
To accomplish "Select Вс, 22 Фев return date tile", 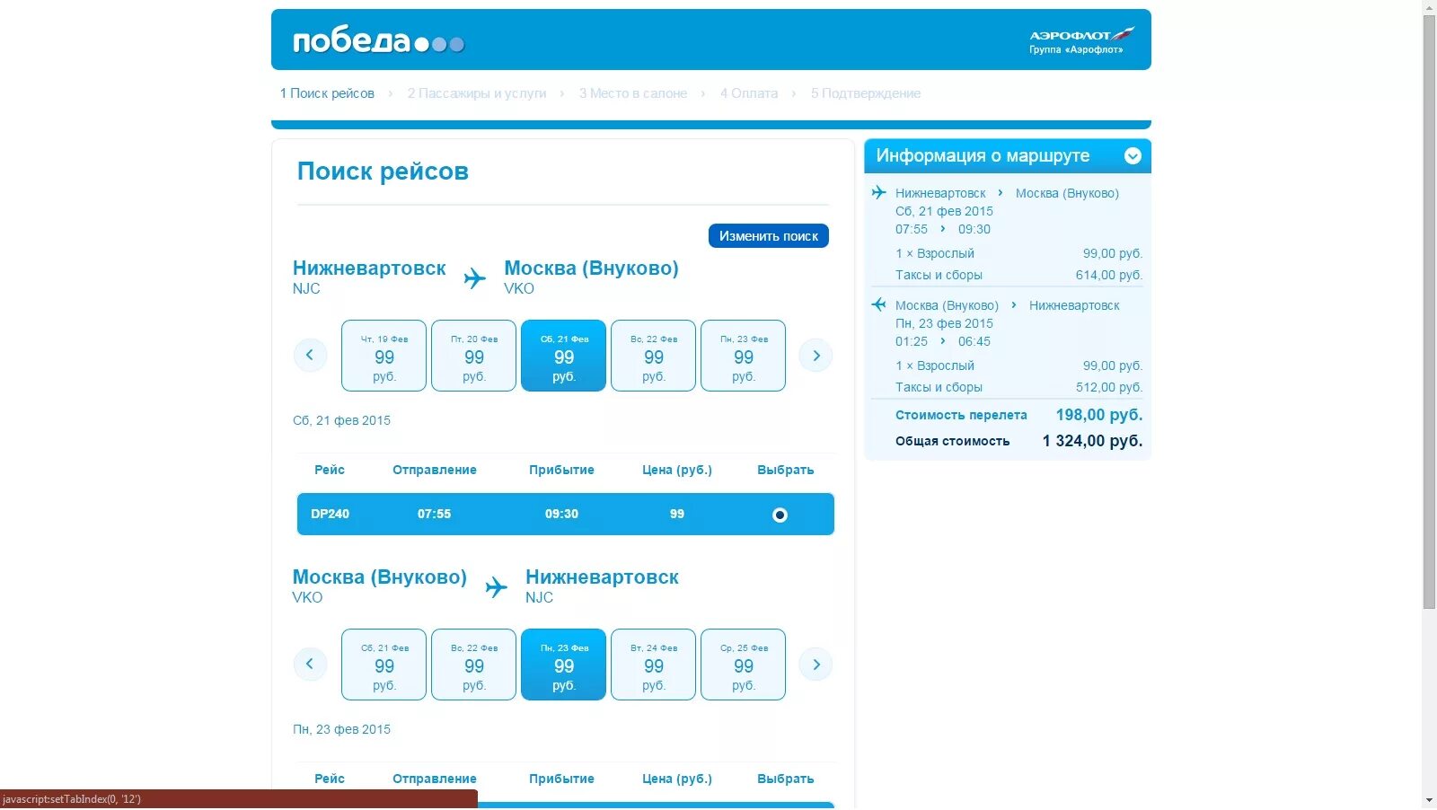I will (x=474, y=665).
